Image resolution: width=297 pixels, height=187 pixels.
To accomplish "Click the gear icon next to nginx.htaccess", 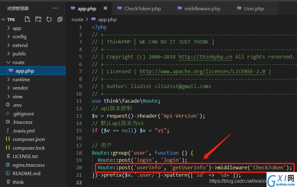I will click(8, 165).
